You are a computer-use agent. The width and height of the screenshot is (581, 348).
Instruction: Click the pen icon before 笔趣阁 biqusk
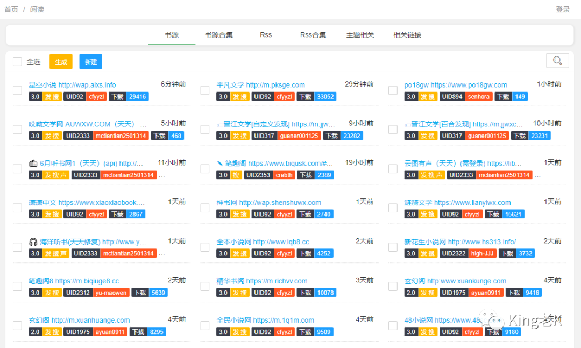point(219,164)
